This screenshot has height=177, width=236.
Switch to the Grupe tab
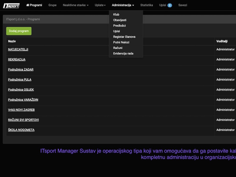[52, 5]
